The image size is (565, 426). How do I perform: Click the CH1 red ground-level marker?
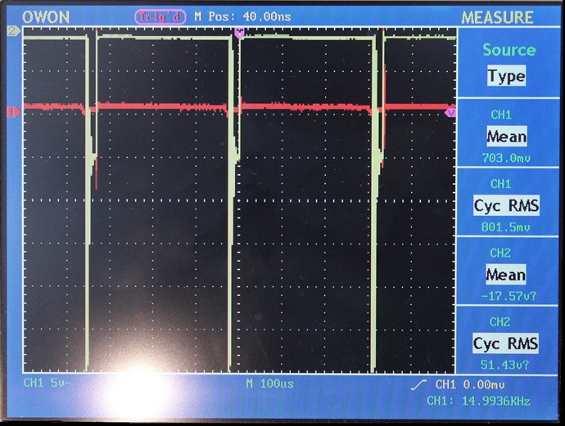pos(11,112)
